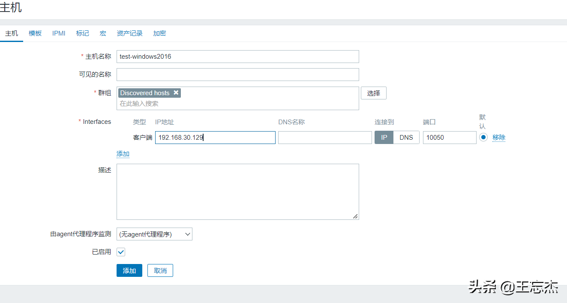
Task: Open the agent proxy dropdown
Action: click(154, 234)
